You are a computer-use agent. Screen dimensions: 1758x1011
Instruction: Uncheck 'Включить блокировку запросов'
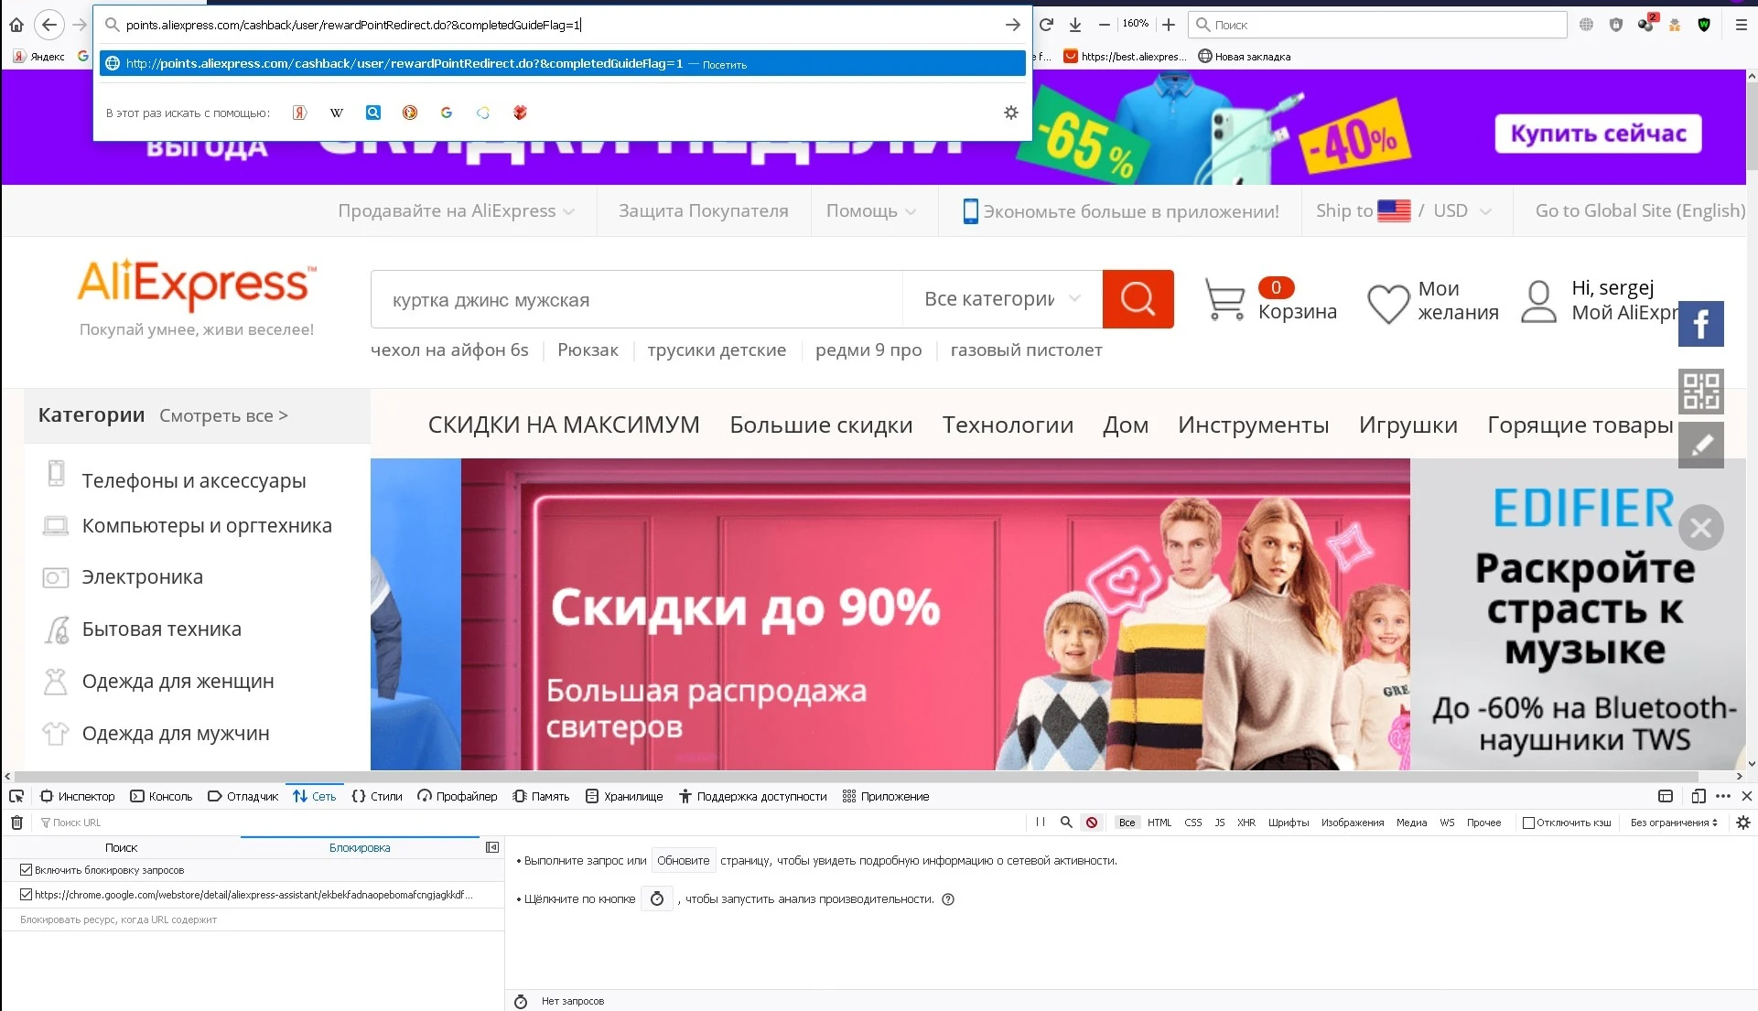pos(26,870)
